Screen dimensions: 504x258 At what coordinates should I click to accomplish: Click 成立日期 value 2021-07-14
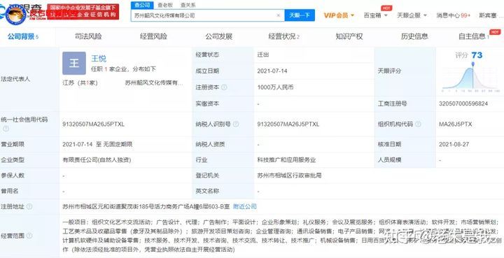click(x=272, y=71)
